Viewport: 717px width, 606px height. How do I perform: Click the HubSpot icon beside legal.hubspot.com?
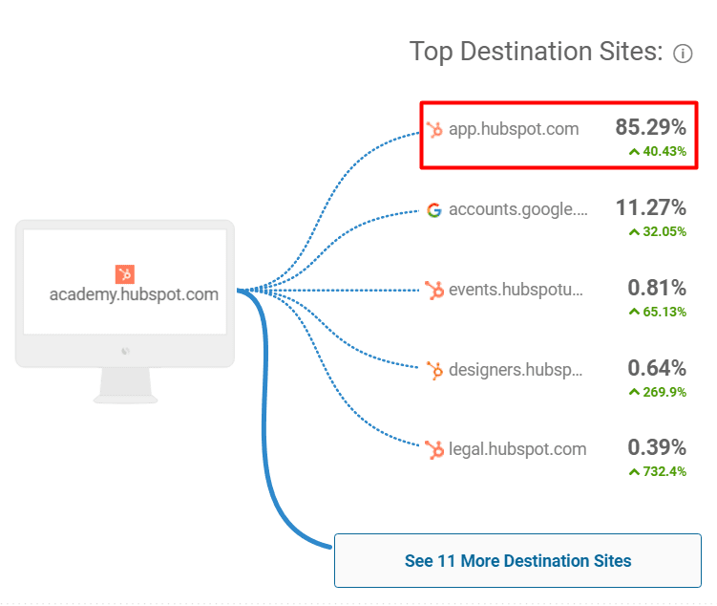click(434, 449)
